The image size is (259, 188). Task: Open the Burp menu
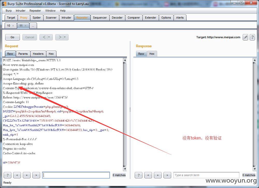pyautogui.click(x=9, y=11)
